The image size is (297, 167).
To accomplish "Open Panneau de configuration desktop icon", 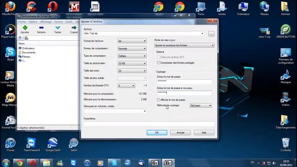I will pyautogui.click(x=286, y=56).
